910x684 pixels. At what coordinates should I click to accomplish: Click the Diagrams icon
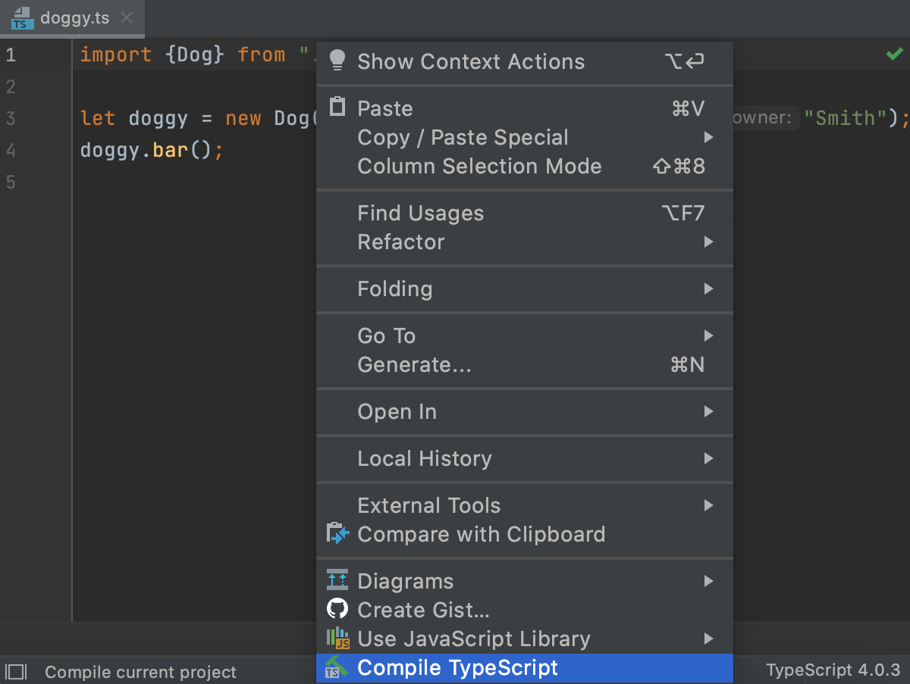(337, 580)
